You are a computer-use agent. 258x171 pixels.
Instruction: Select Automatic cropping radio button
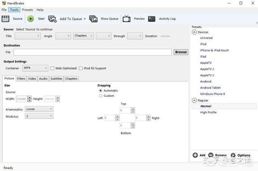(x=100, y=90)
